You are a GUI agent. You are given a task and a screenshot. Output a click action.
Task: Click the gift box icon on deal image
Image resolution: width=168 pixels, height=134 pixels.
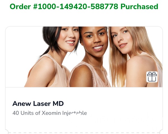point(152,77)
